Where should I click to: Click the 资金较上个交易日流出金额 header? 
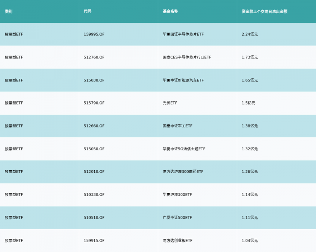265,11
